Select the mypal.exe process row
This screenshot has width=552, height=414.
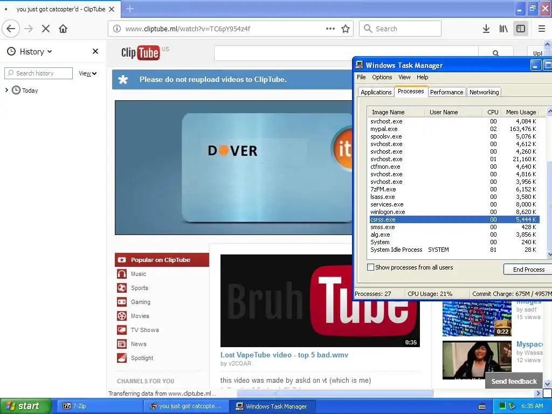coord(454,129)
